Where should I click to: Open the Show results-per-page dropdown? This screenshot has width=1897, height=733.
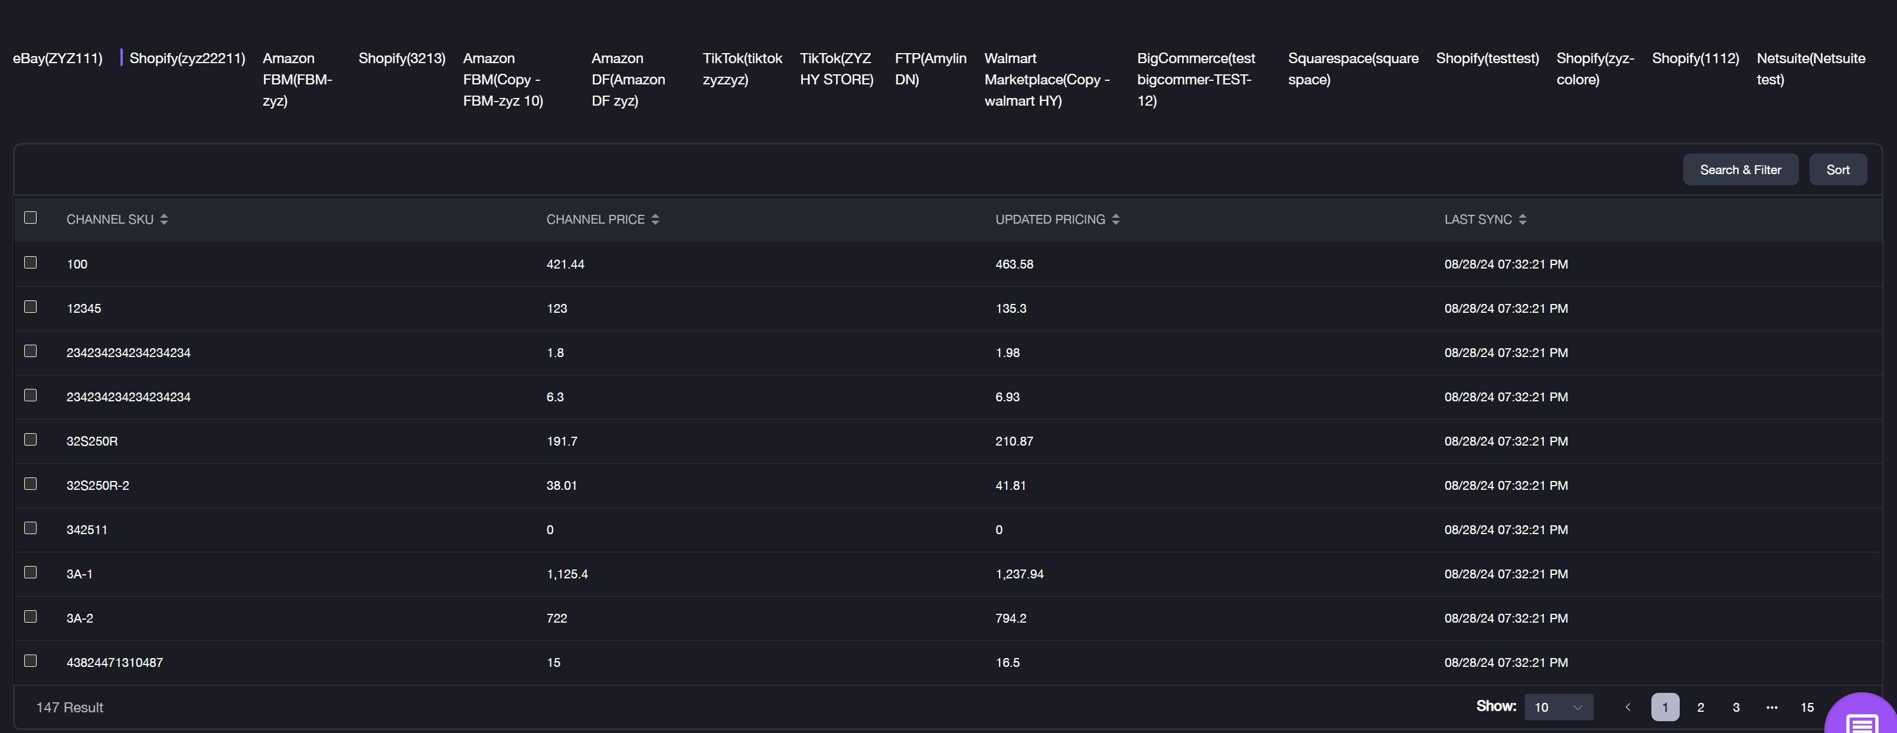coord(1559,706)
